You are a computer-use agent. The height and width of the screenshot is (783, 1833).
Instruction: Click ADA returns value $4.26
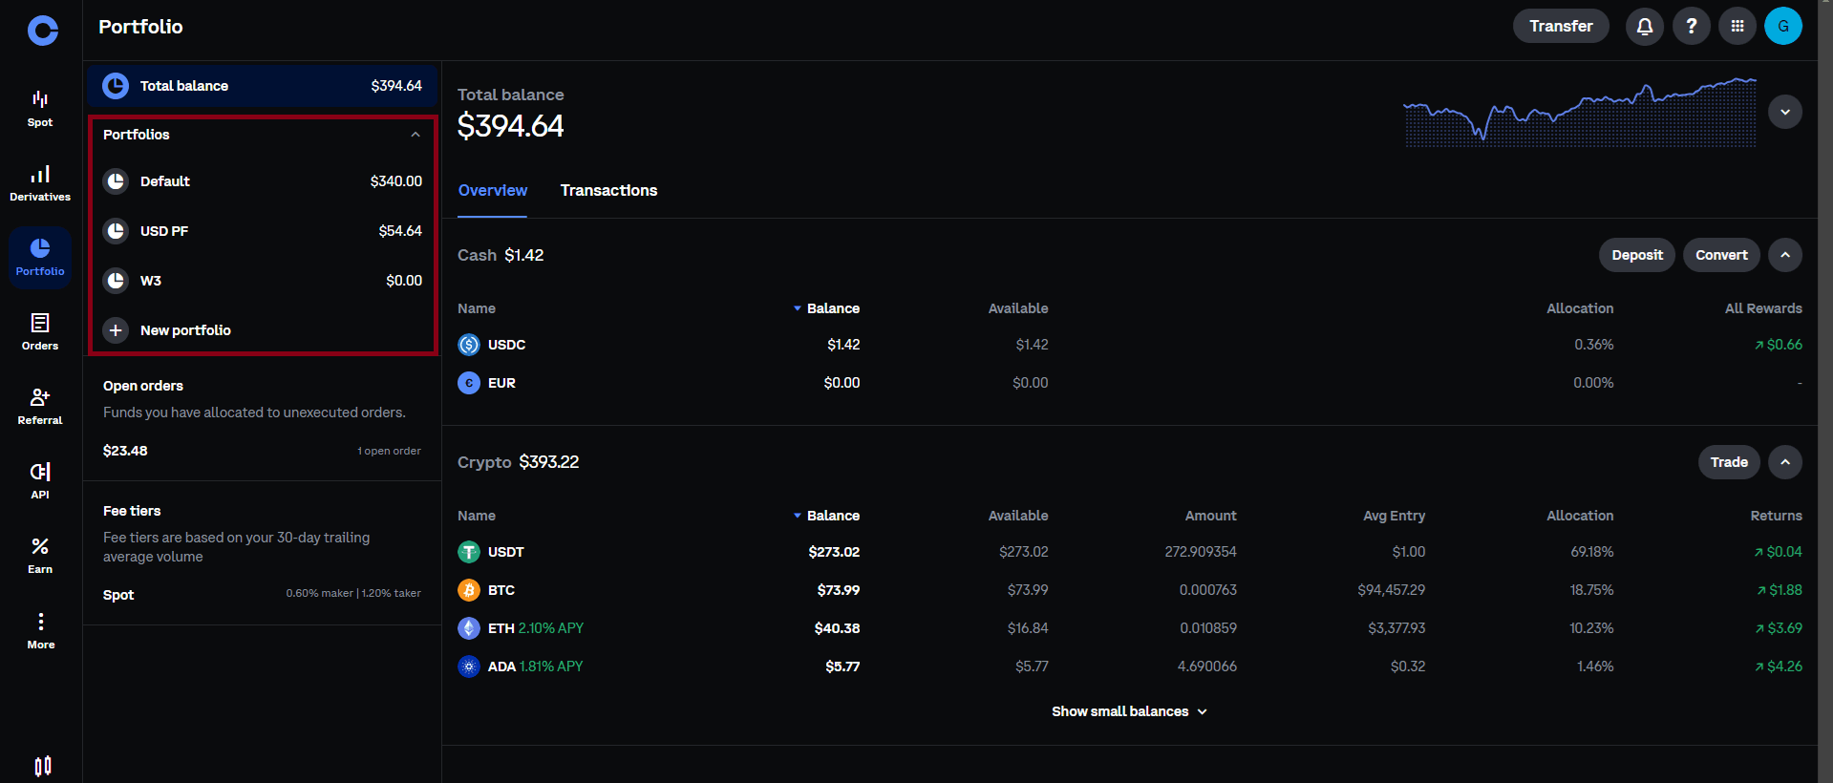[1778, 667]
